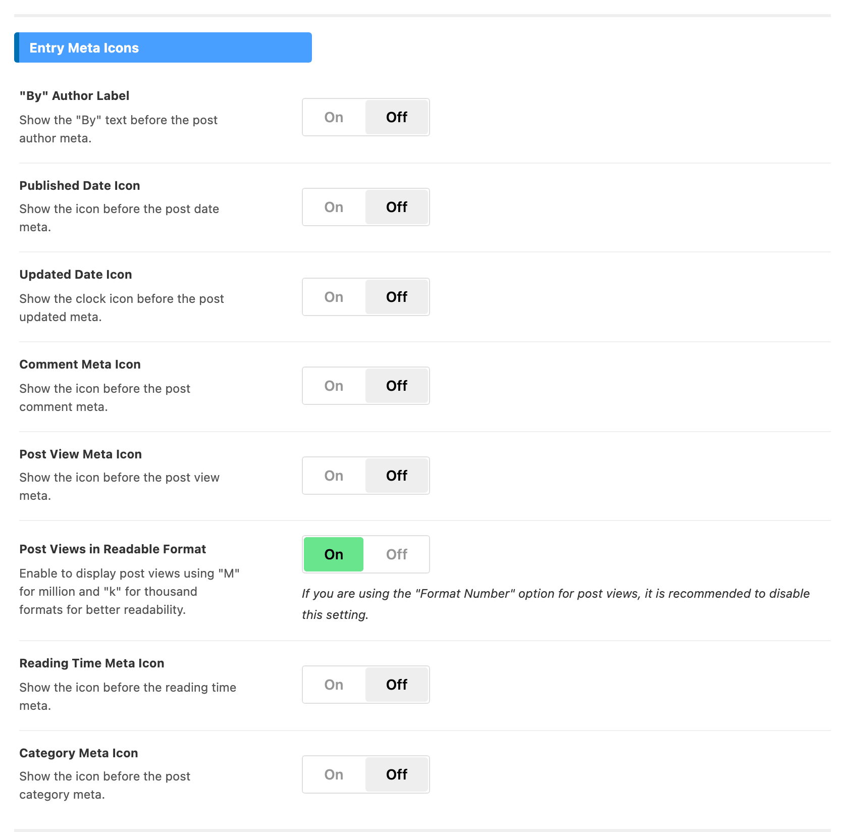Switch Updated Date Icon to On
845x832 pixels.
pyautogui.click(x=334, y=297)
